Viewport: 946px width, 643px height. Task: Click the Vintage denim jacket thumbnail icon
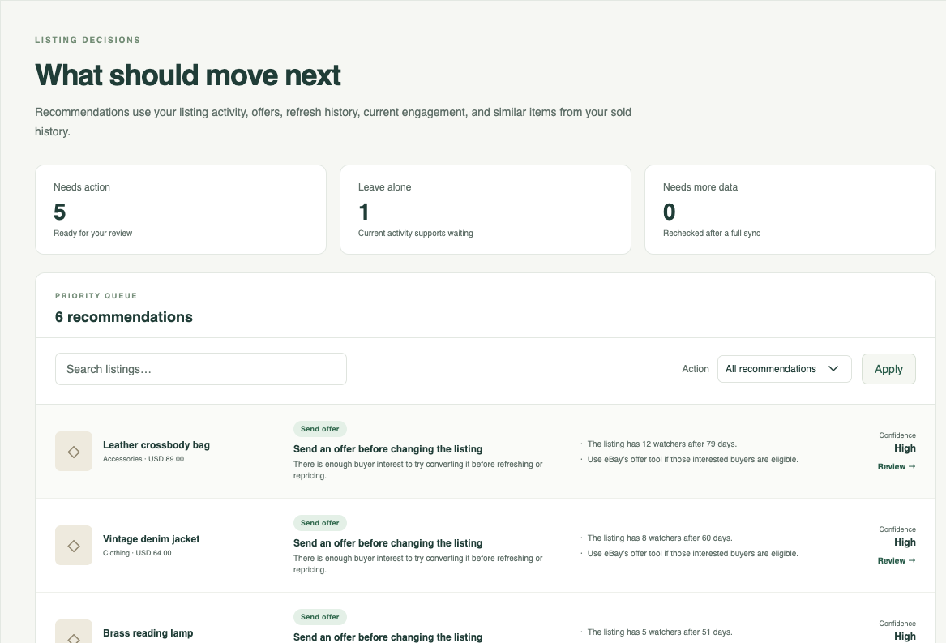click(74, 545)
